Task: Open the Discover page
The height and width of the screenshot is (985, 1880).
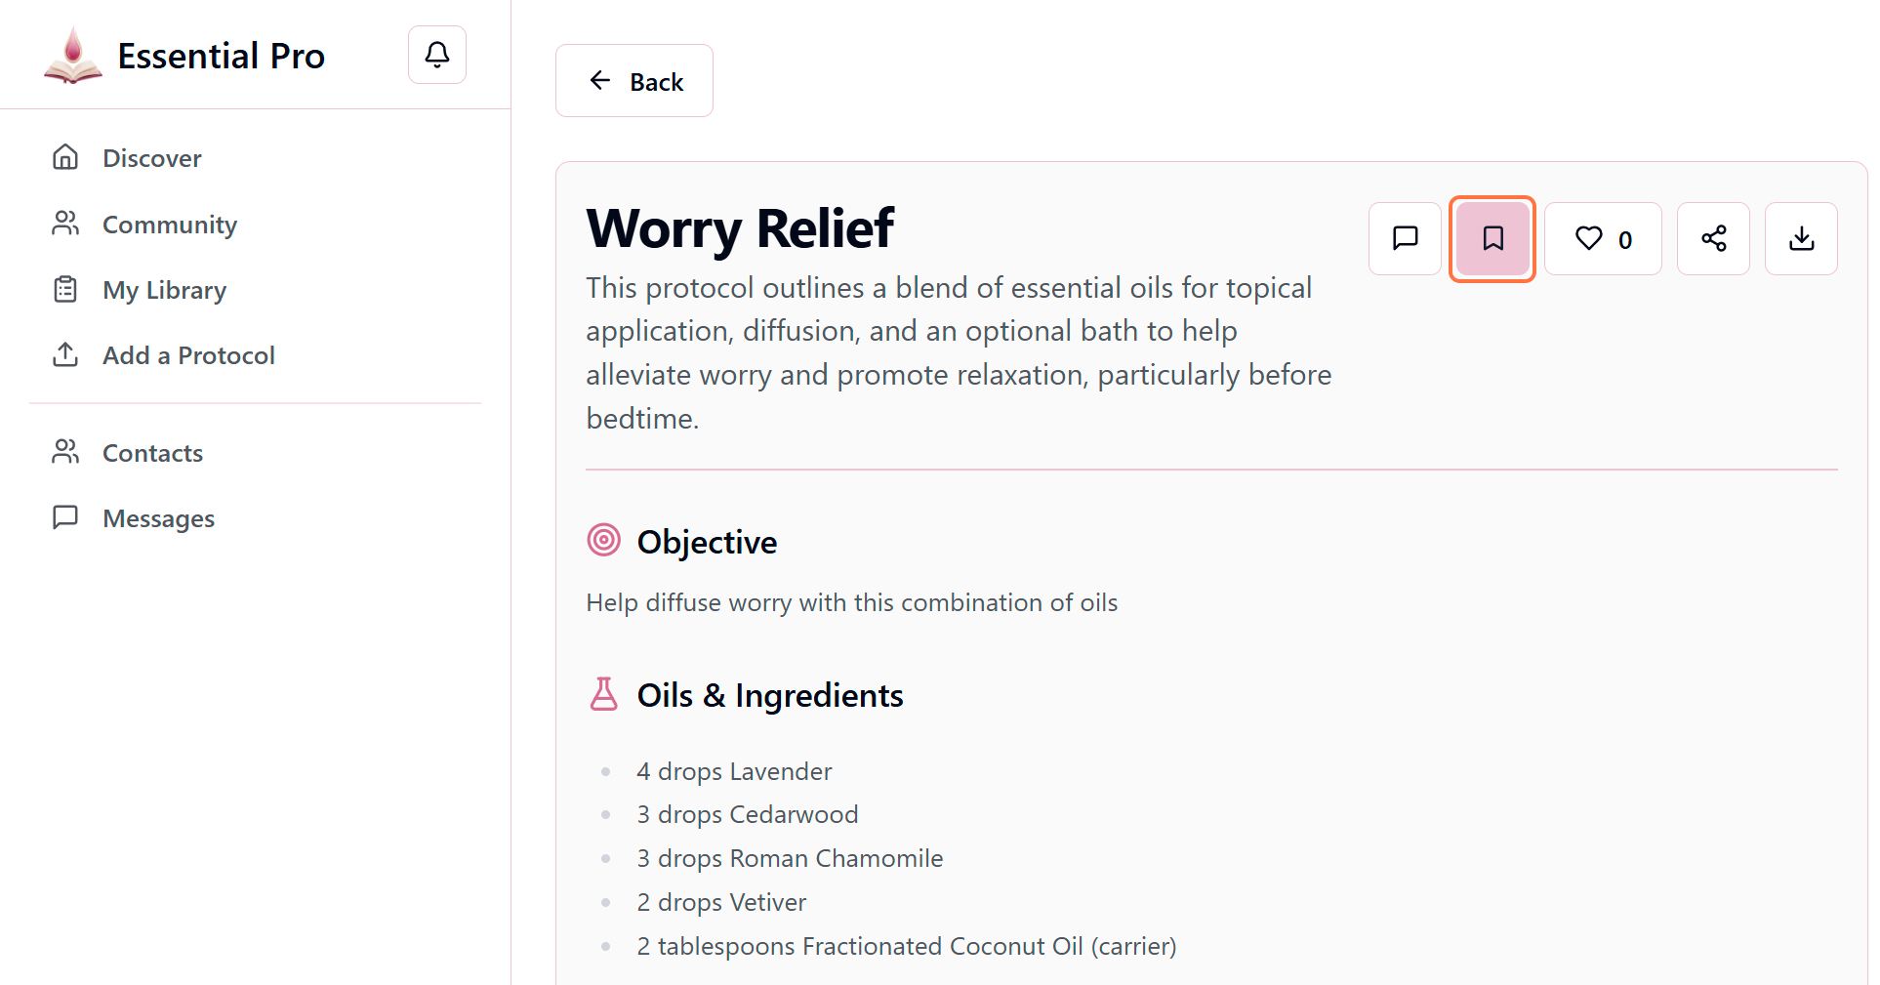Action: (151, 158)
